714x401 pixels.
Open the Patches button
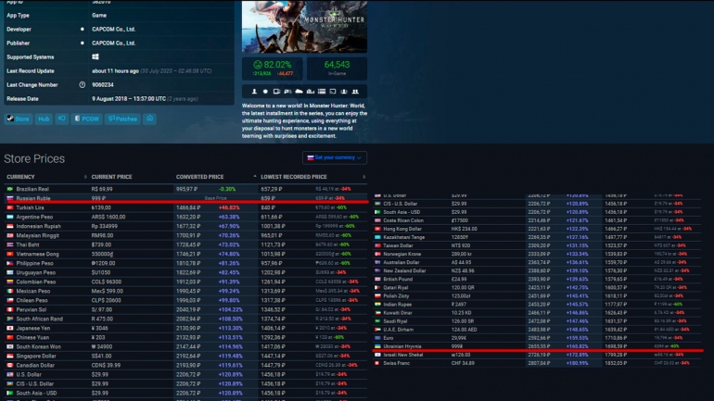click(122, 119)
